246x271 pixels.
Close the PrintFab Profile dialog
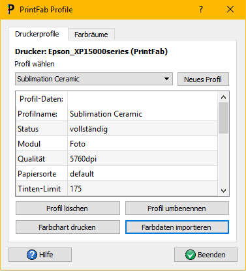pos(230,9)
